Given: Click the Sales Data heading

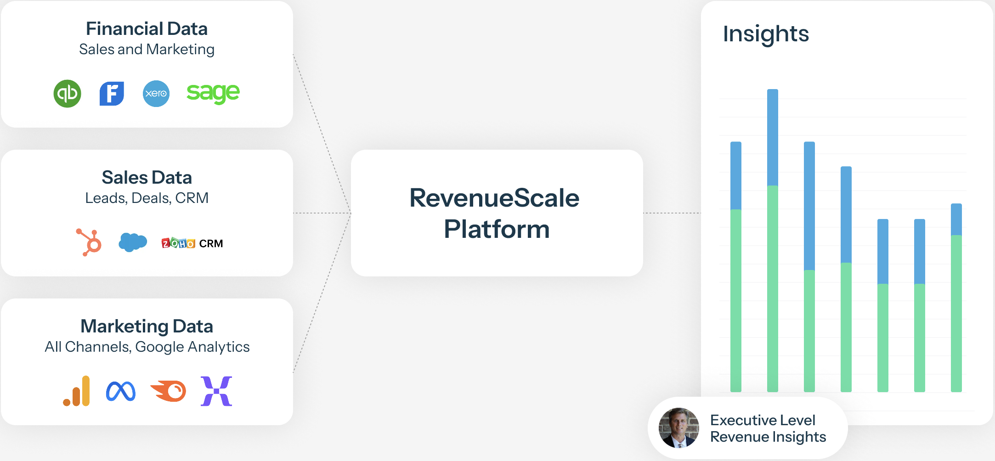Looking at the screenshot, I should point(147,178).
